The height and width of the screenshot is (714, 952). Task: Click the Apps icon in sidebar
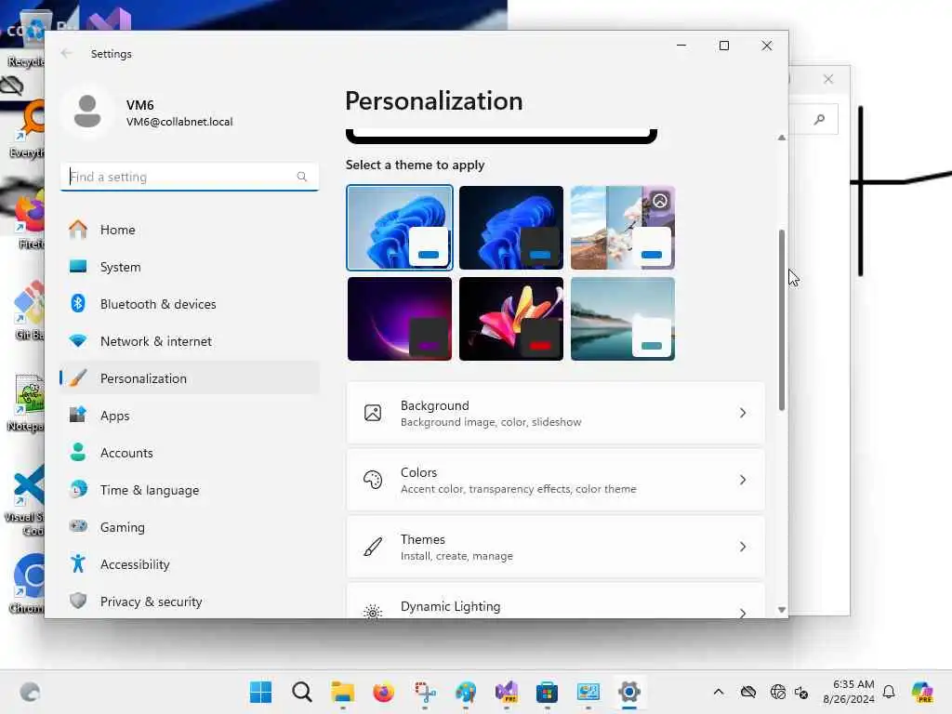78,415
